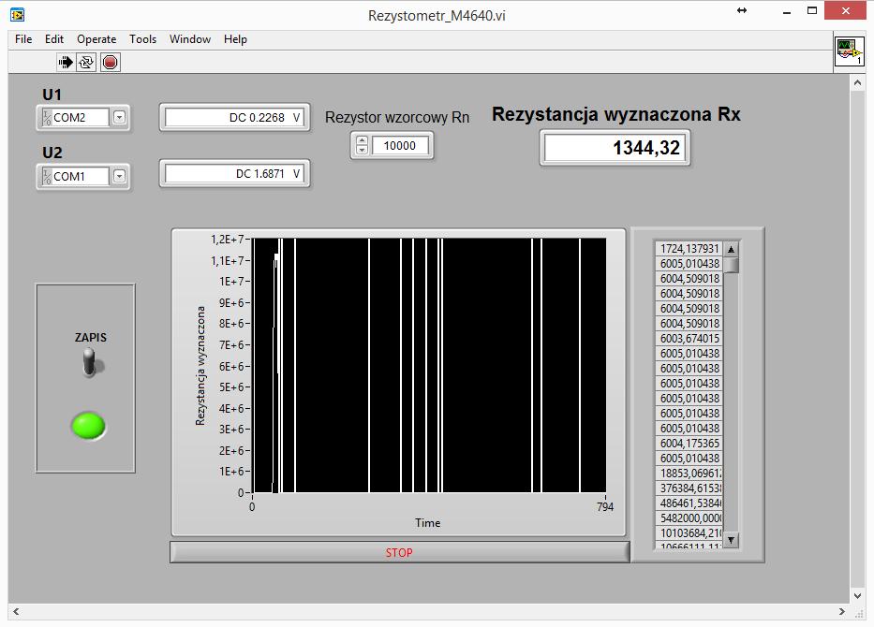Click the STOP button

[x=400, y=552]
